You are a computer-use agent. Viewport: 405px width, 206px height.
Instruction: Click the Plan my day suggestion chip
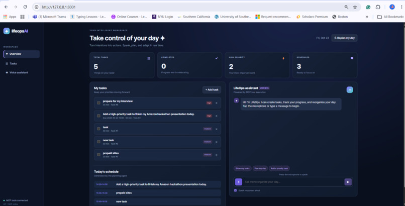[x=260, y=168]
